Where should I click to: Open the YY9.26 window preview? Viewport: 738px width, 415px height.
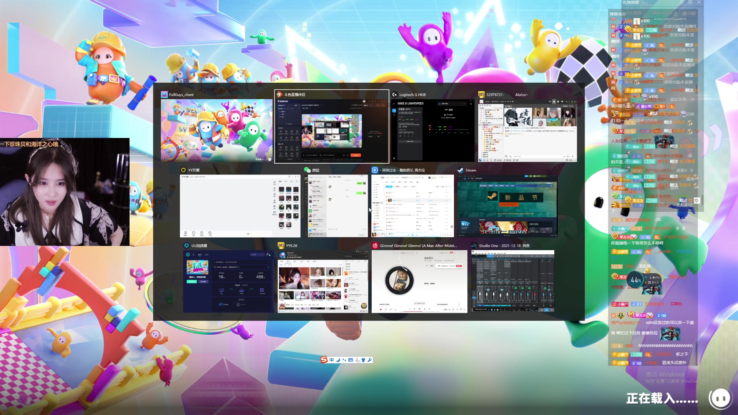(323, 281)
